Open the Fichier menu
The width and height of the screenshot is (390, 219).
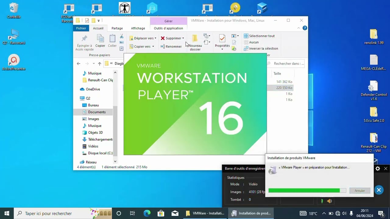click(81, 28)
